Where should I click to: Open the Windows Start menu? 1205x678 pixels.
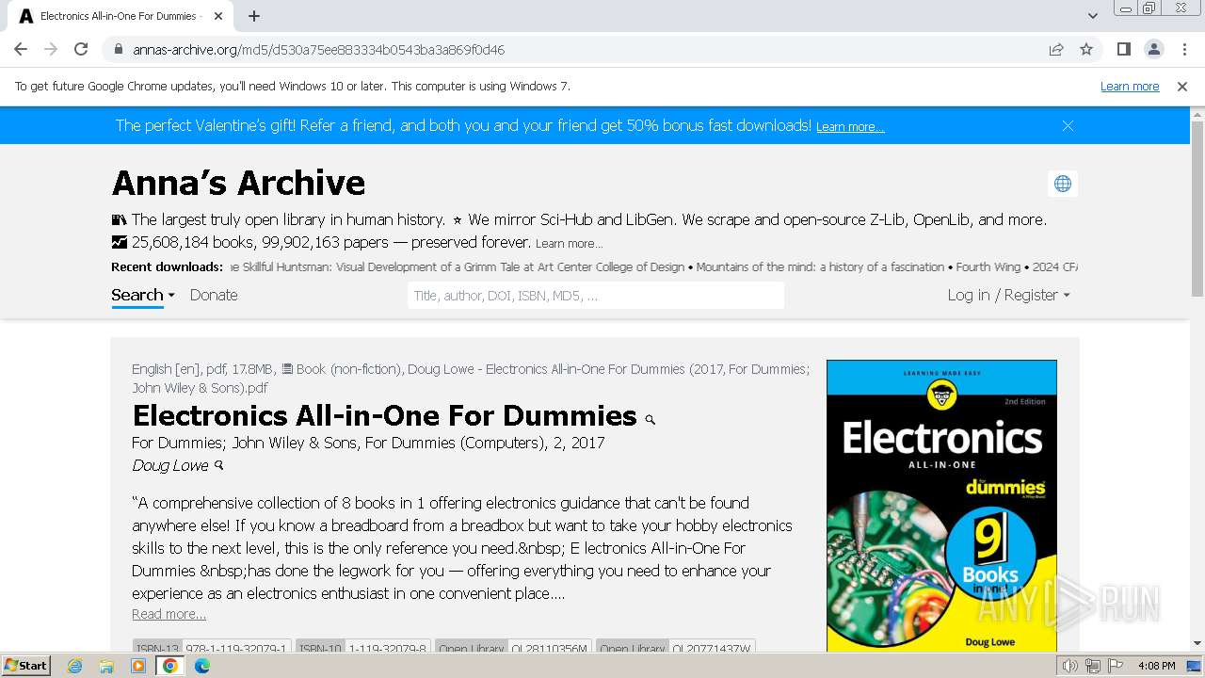tap(26, 665)
